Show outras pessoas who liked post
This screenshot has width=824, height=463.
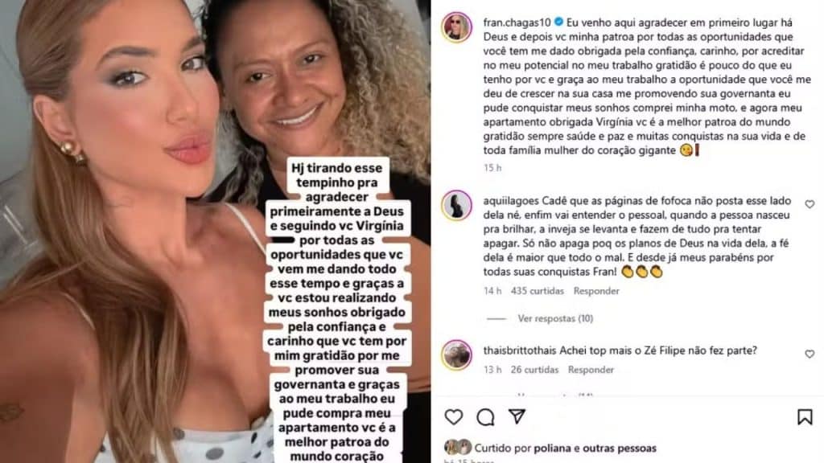[x=619, y=449]
